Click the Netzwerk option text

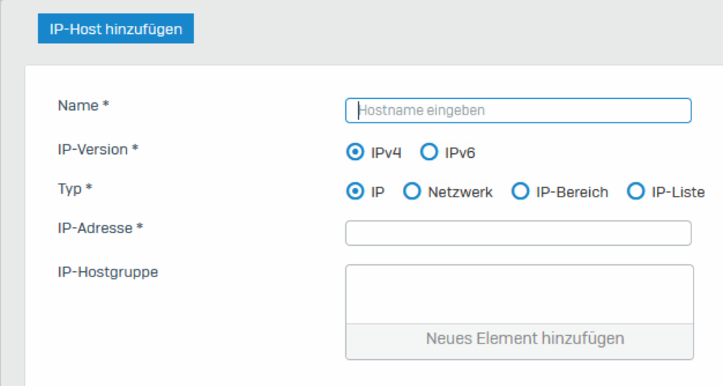(x=460, y=192)
